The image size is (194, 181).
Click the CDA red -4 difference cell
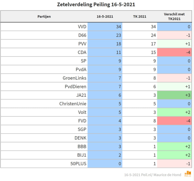pos(174,52)
